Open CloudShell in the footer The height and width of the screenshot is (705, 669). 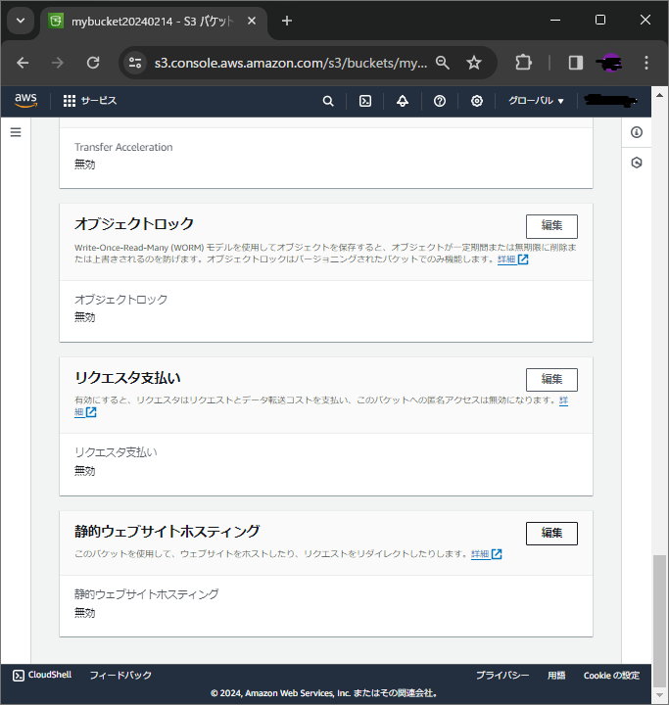pyautogui.click(x=42, y=675)
